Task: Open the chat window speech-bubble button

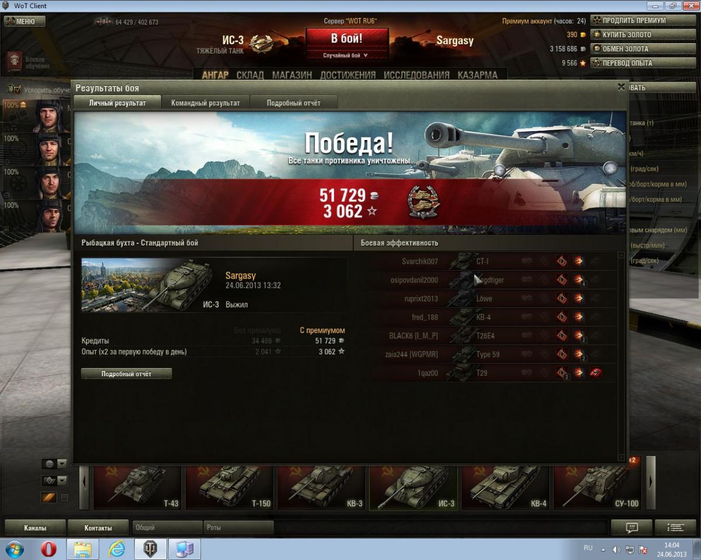Action: pyautogui.click(x=631, y=527)
